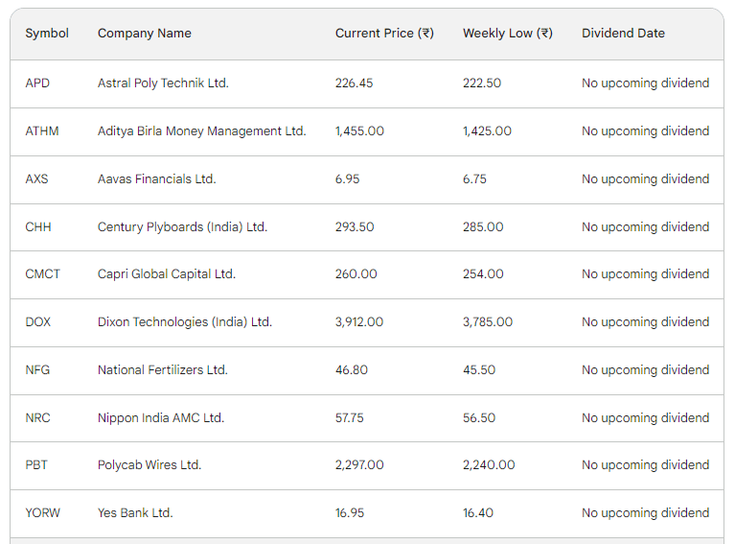
Task: Click dividend status in the CHH row
Action: [646, 226]
